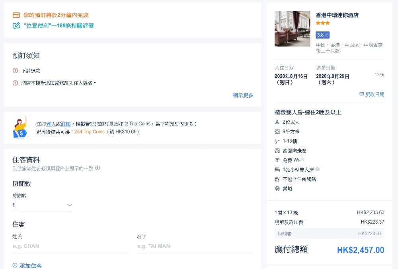Click 更改日期 to change stay dates
Screen dimensions: 398x269
click(375, 94)
